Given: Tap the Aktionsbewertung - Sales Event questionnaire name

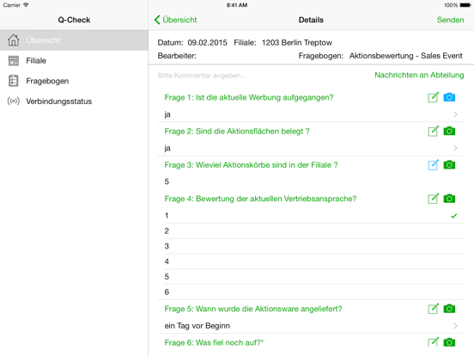Looking at the screenshot, I should (405, 56).
